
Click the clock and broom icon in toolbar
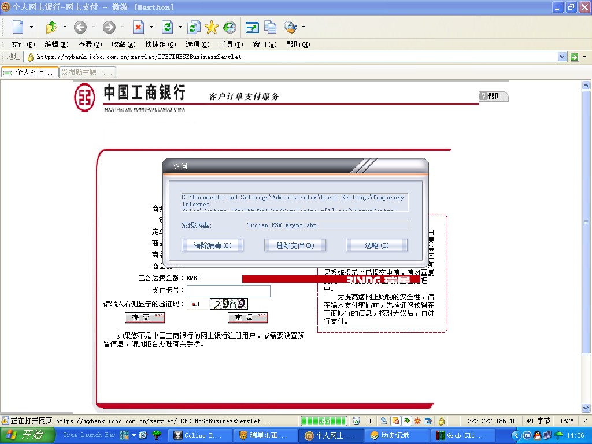pyautogui.click(x=290, y=27)
